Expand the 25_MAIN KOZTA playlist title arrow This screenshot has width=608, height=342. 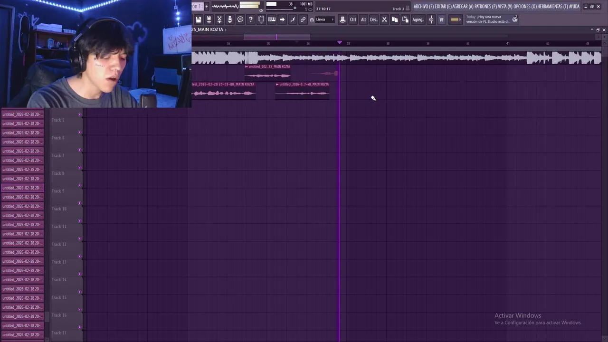point(226,29)
